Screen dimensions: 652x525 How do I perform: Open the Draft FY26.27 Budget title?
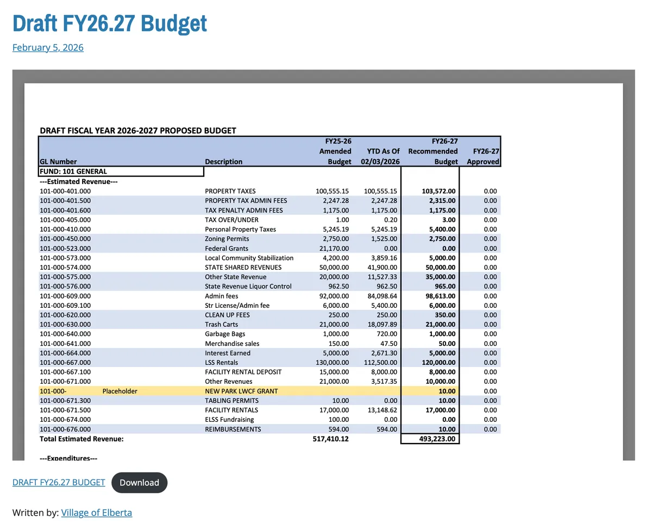(x=110, y=23)
